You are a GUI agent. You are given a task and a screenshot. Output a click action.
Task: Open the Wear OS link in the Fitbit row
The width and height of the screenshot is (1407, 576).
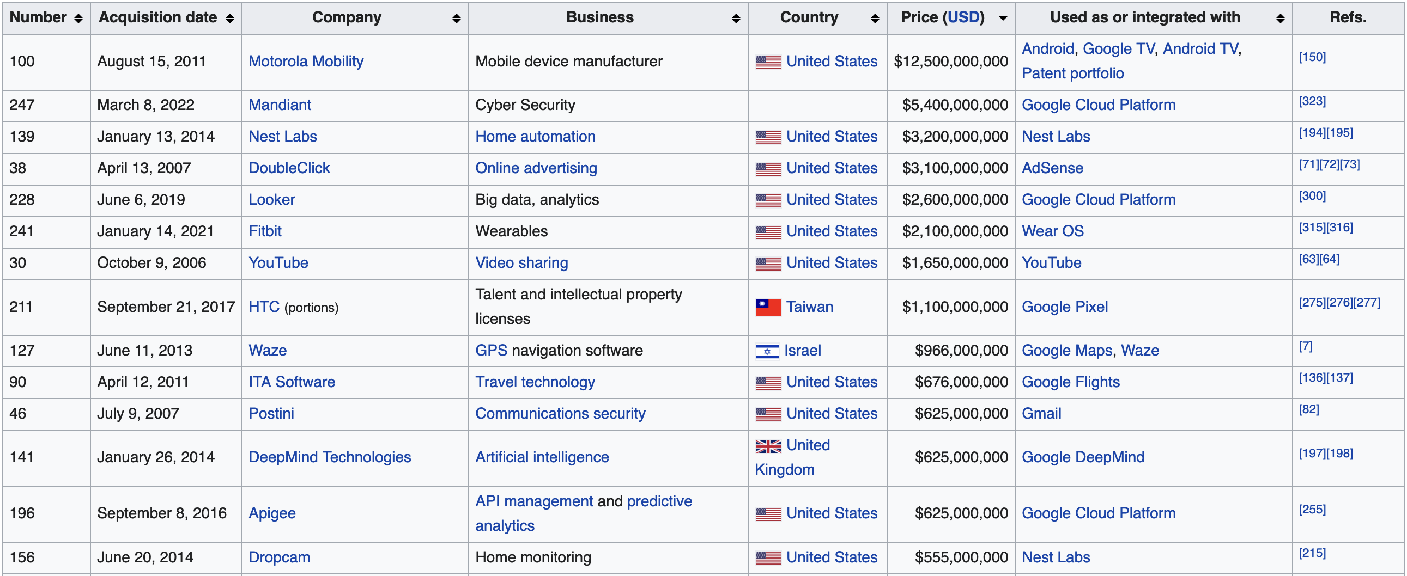1052,231
